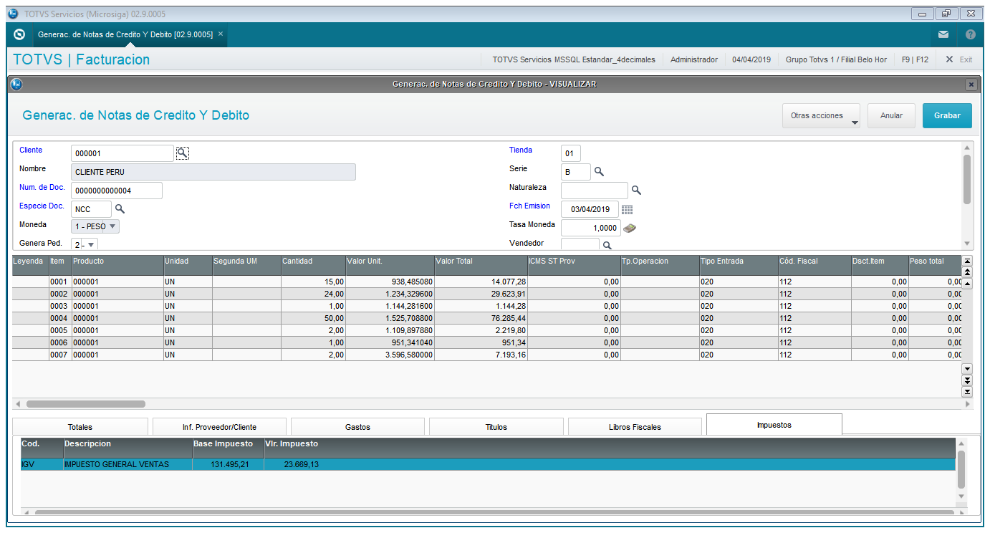Click the Grabar button
This screenshot has width=990, height=533.
tap(947, 115)
